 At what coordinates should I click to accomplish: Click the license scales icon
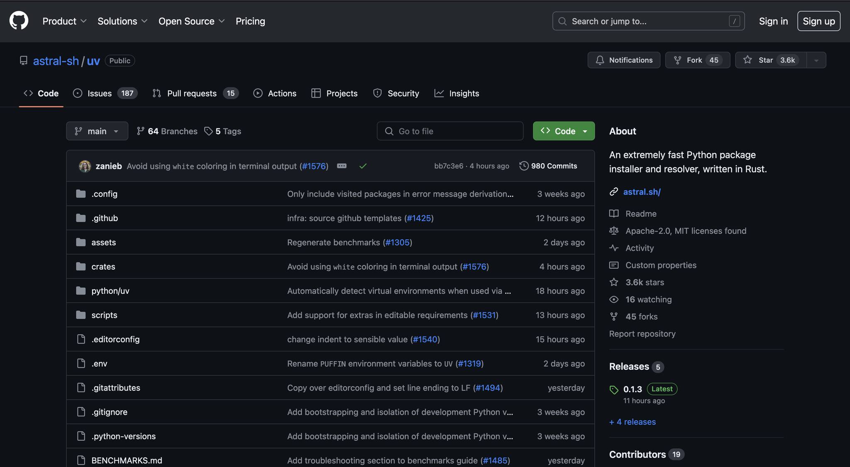pyautogui.click(x=614, y=231)
